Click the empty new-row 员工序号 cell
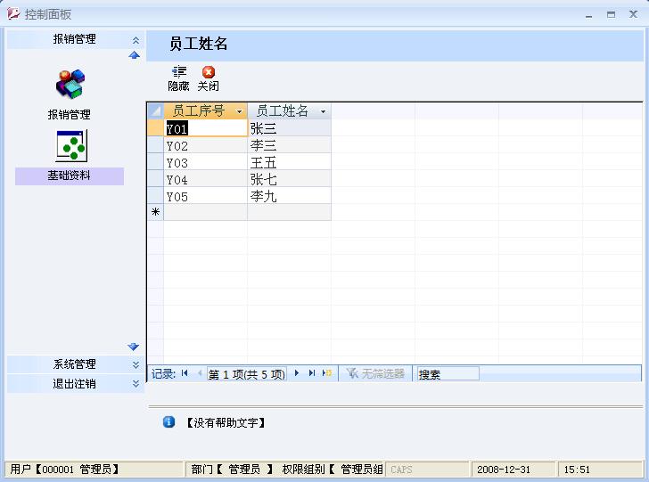Screen dimensions: 649x482 (x=206, y=212)
